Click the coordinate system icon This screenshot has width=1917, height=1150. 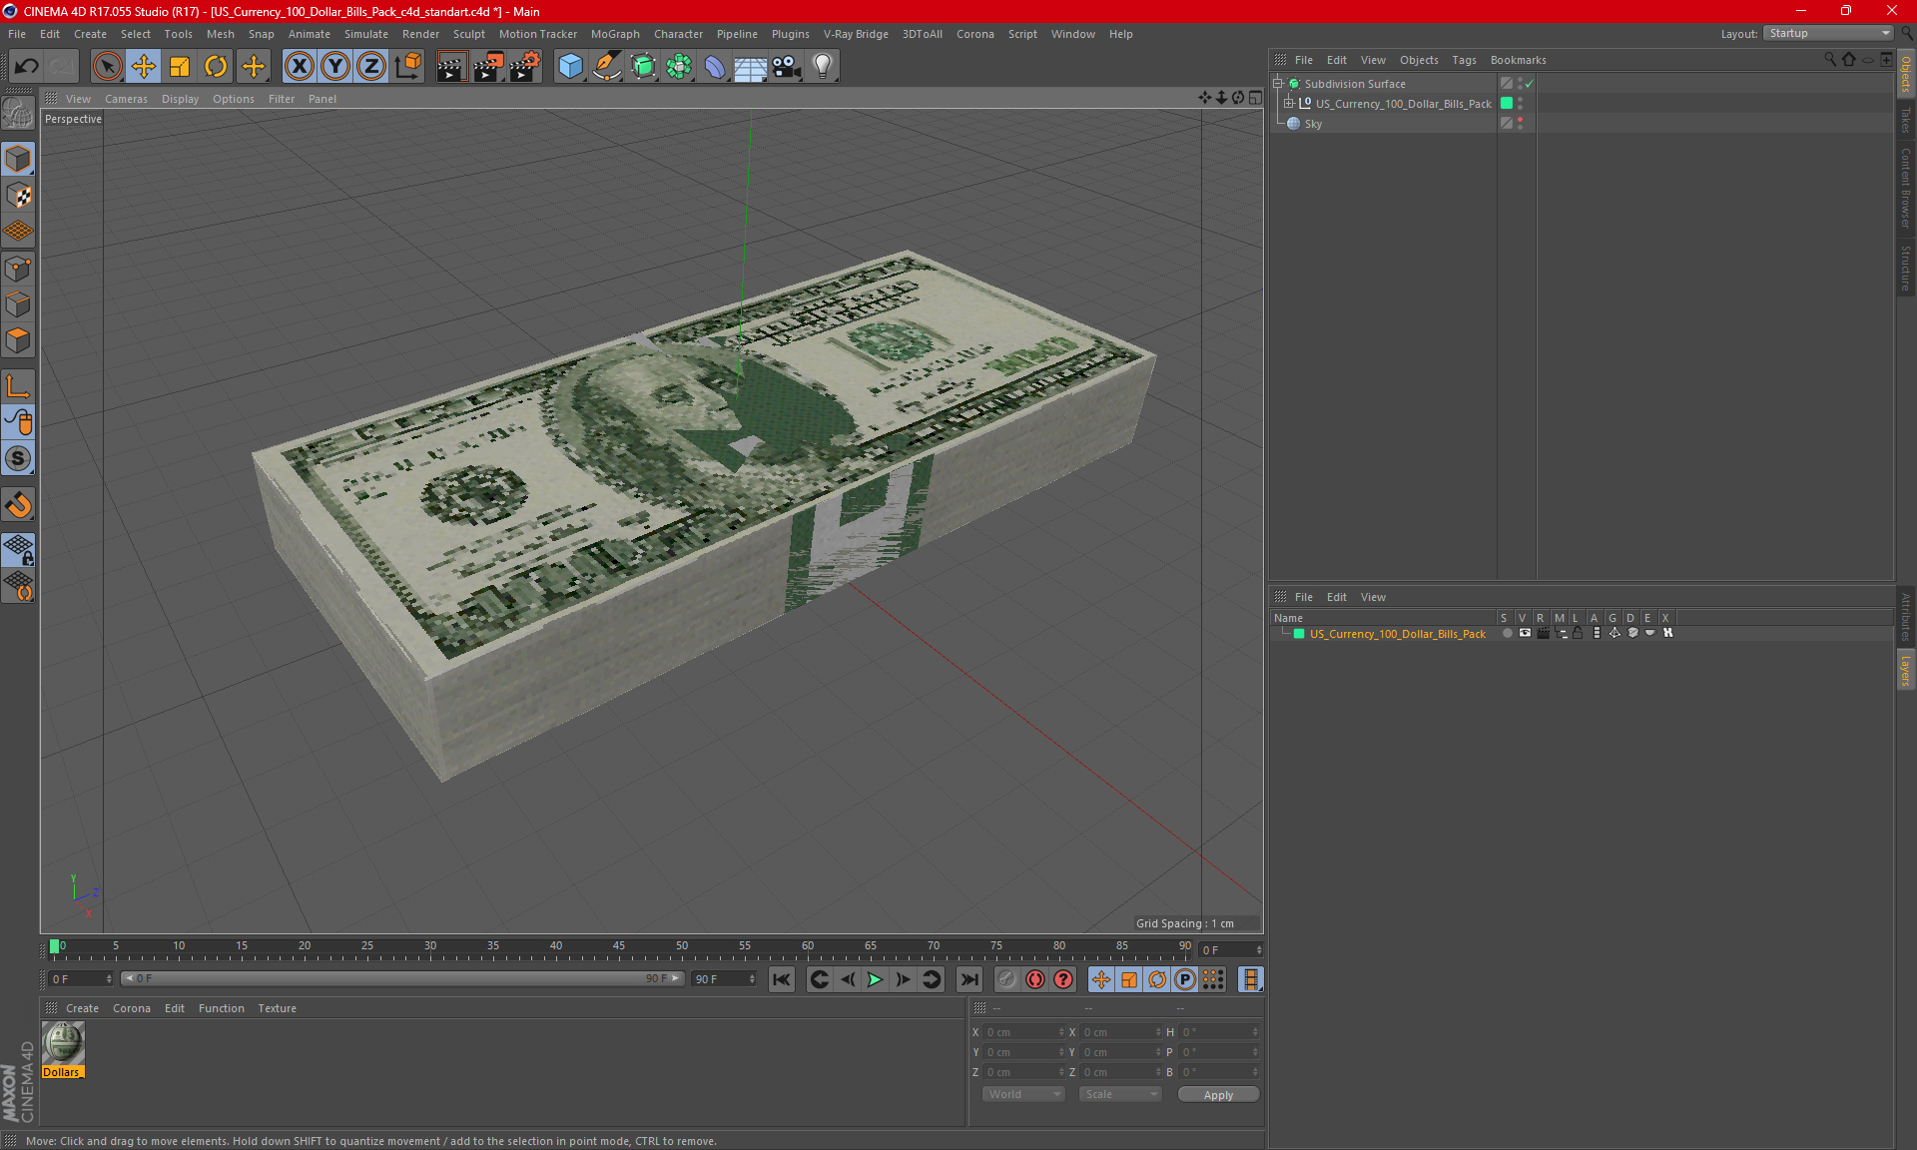pyautogui.click(x=408, y=67)
